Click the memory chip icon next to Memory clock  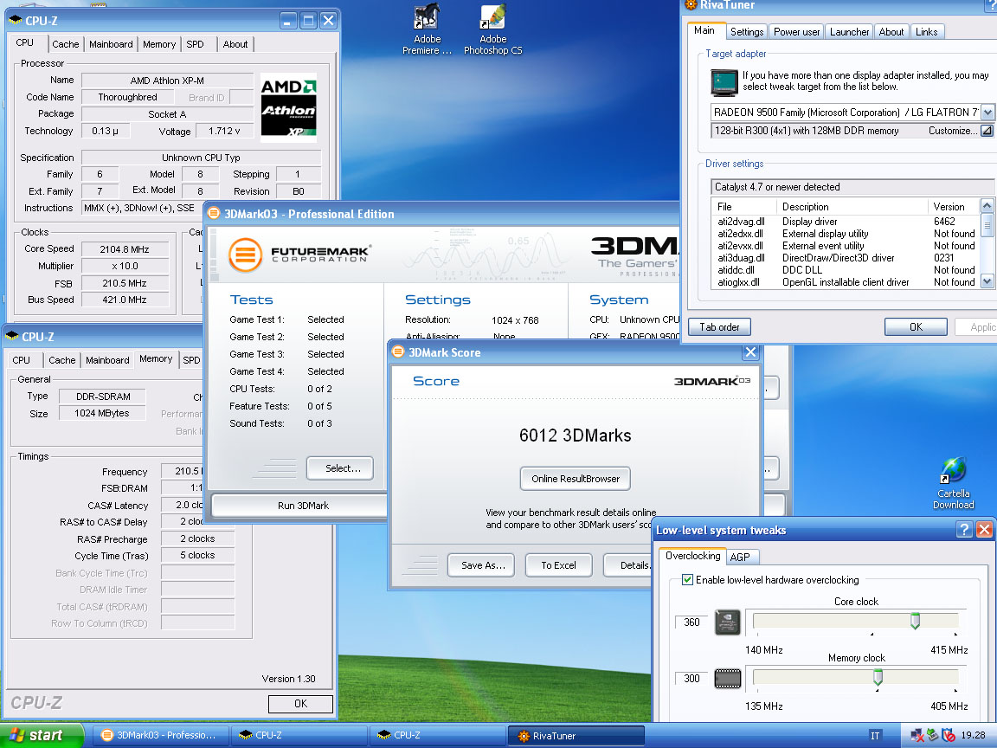click(x=727, y=679)
